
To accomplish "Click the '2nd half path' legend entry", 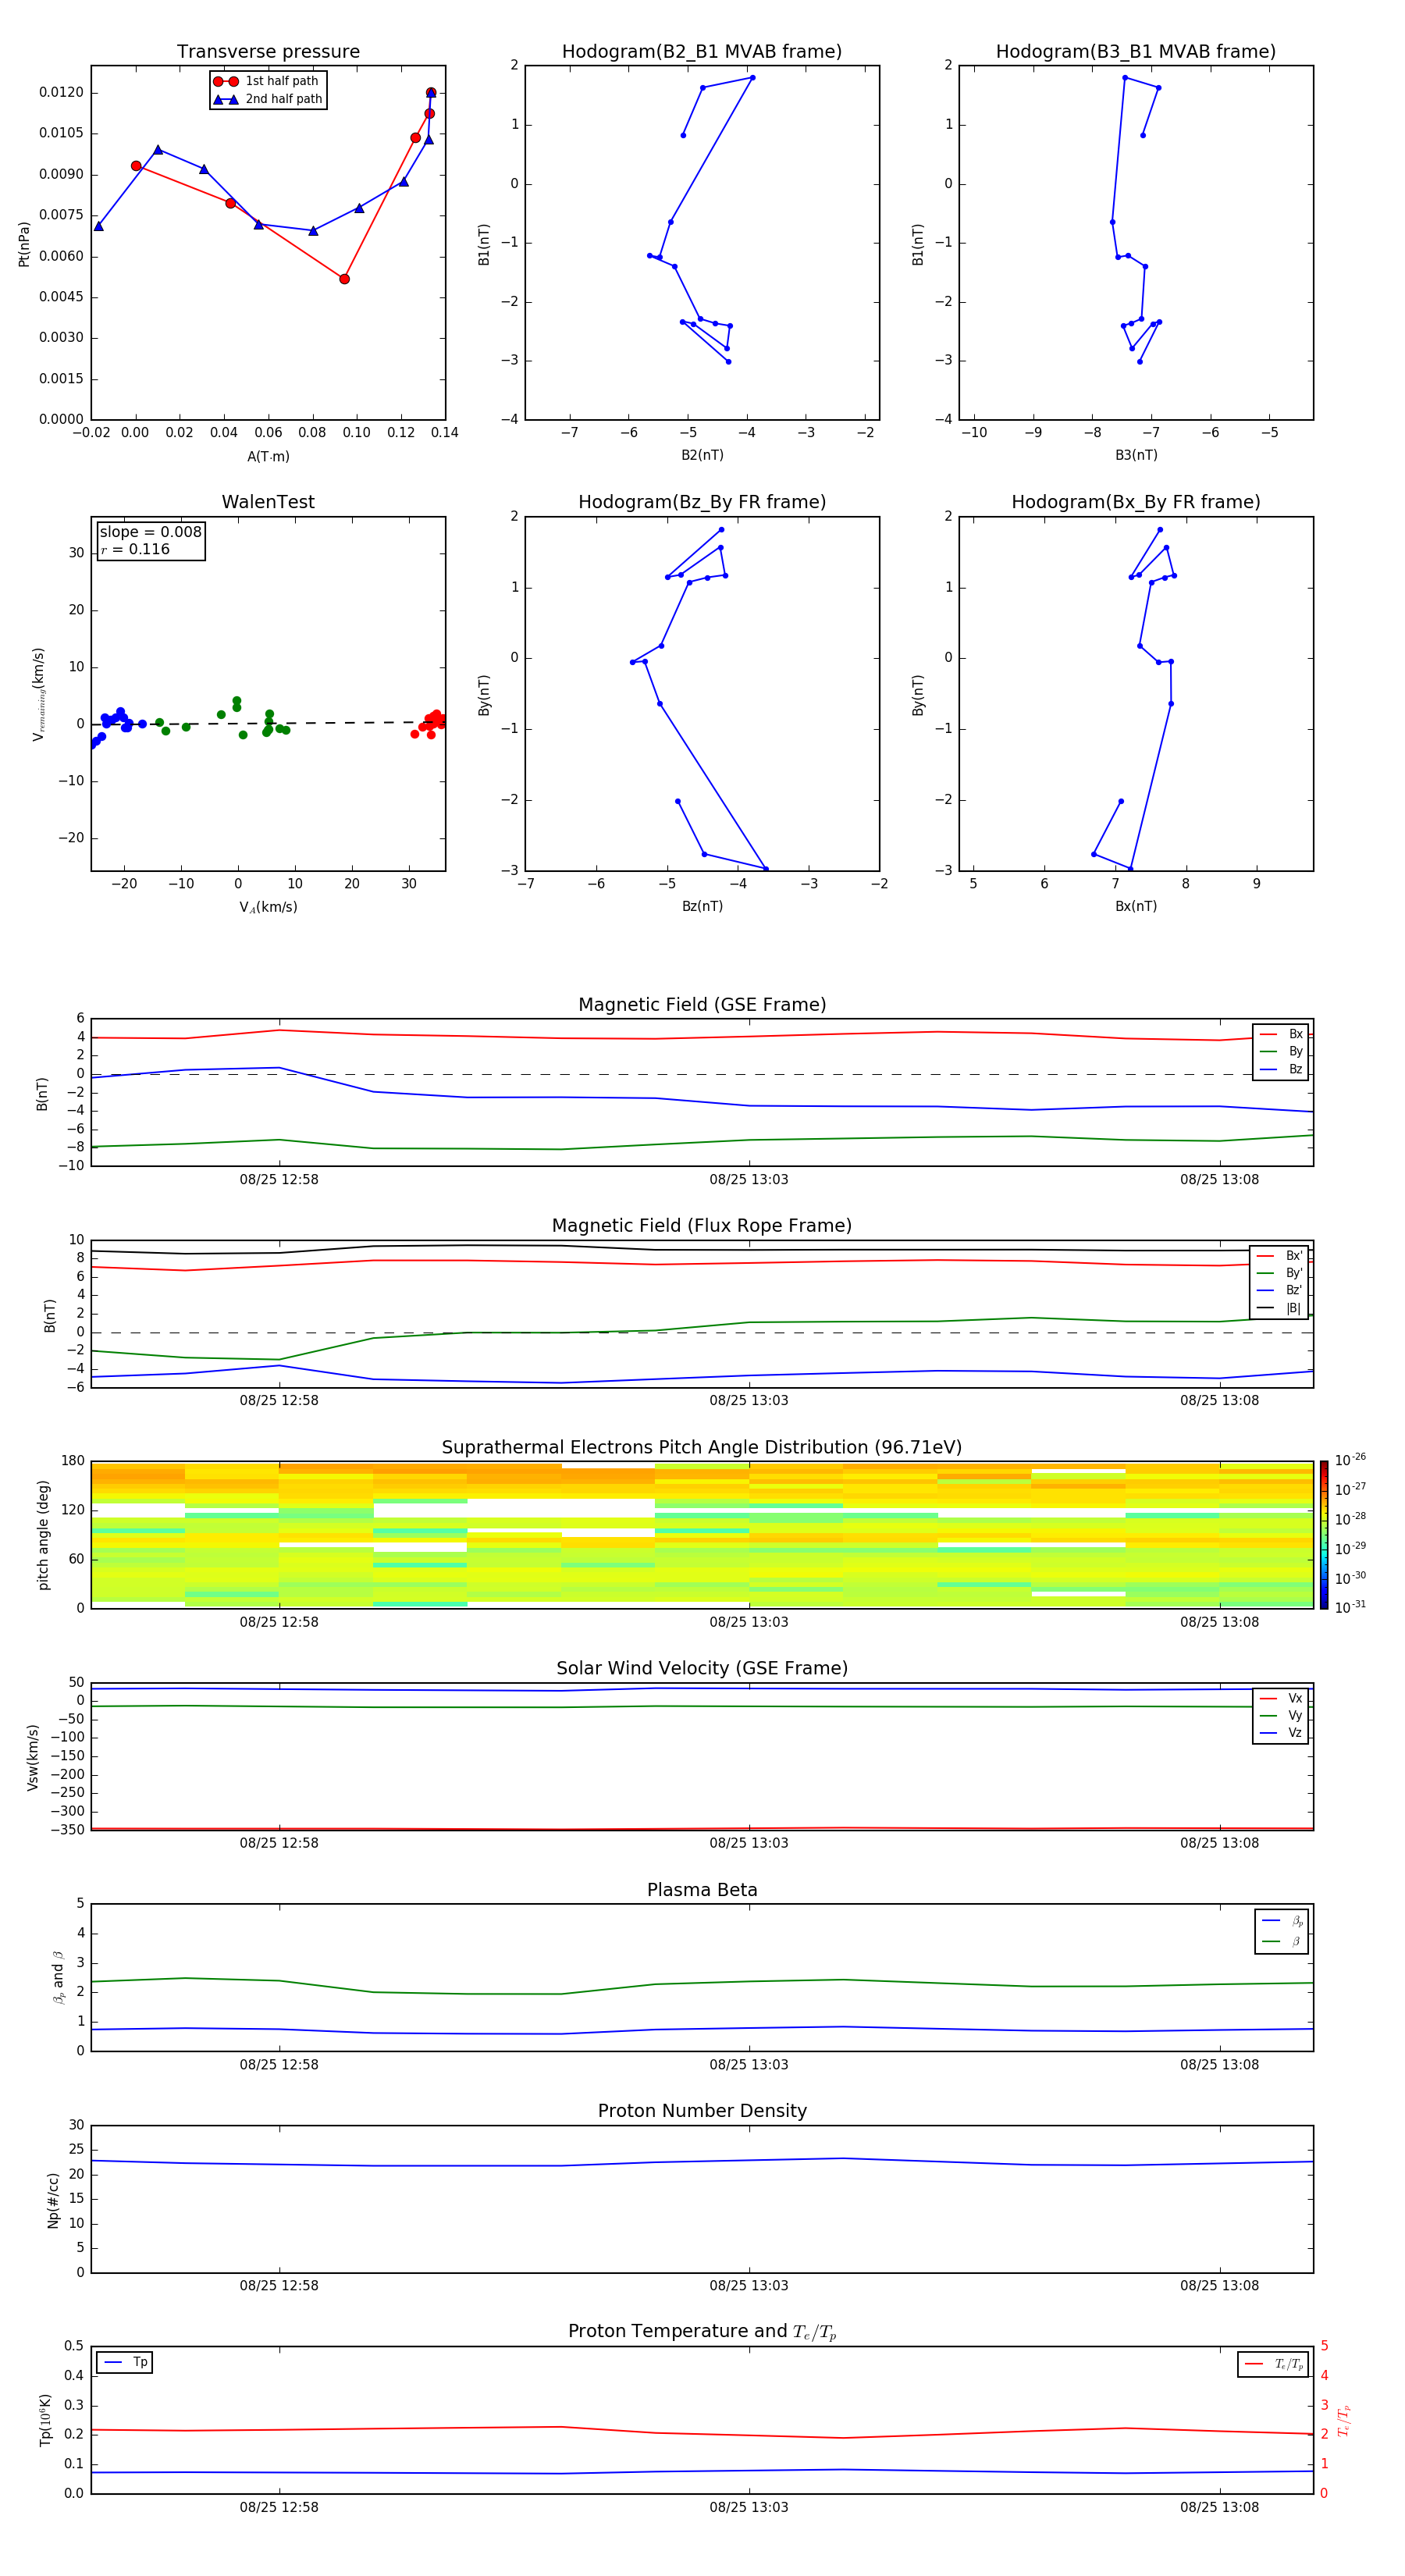I will (269, 99).
